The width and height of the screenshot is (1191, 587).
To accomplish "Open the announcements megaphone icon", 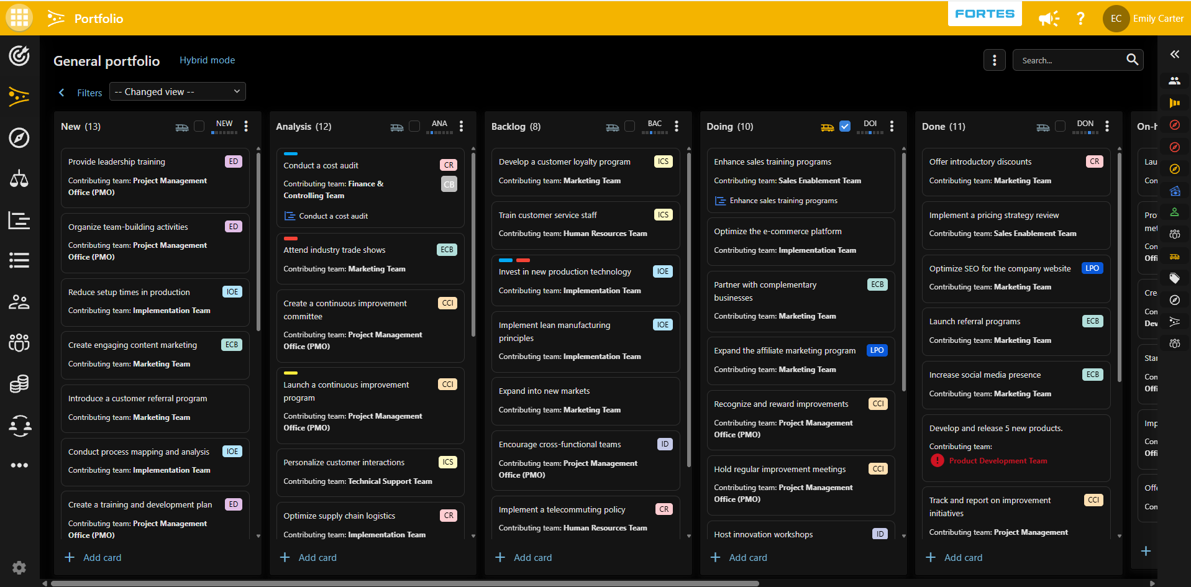I will 1049,19.
